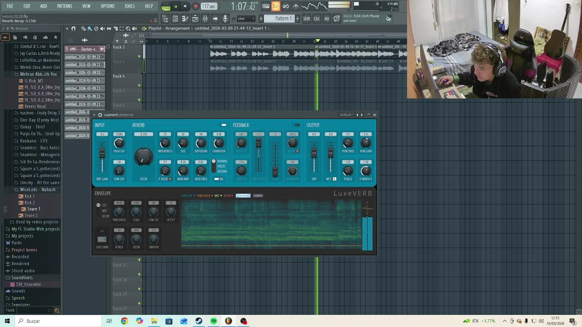The height and width of the screenshot is (327, 582).
Task: Mute Track 2 green toggle
Action: [x=140, y=56]
